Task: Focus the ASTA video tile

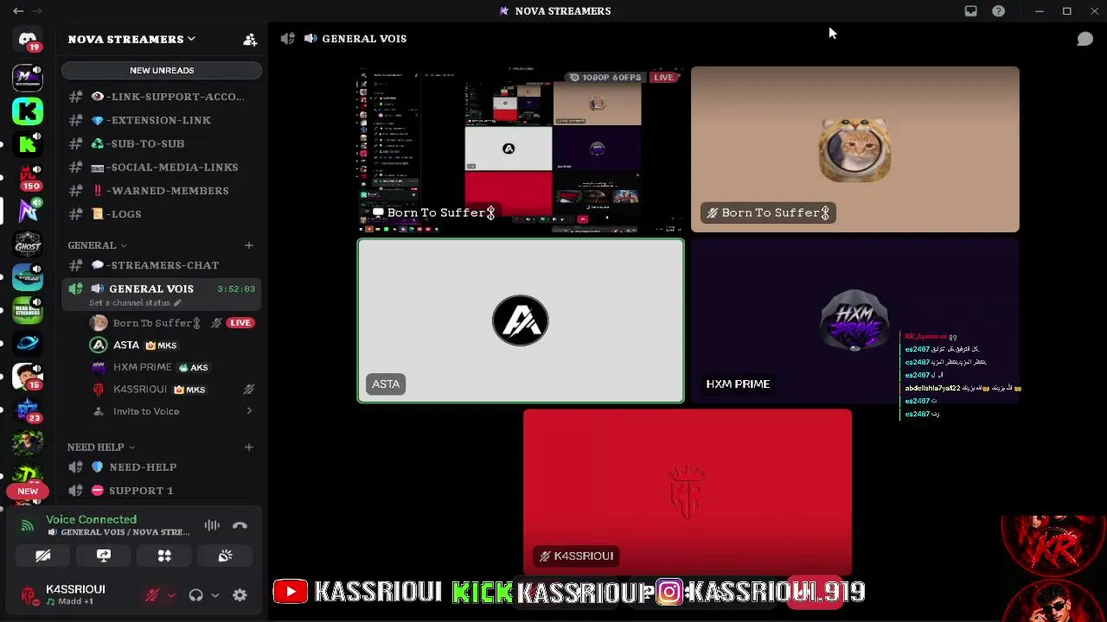Action: tap(521, 321)
